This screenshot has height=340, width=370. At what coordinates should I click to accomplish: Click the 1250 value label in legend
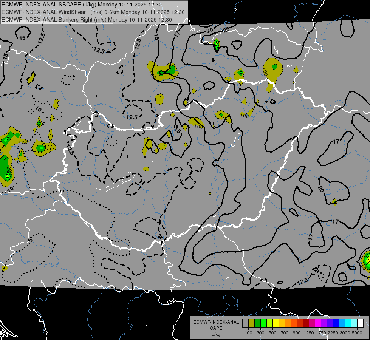[x=309, y=333]
